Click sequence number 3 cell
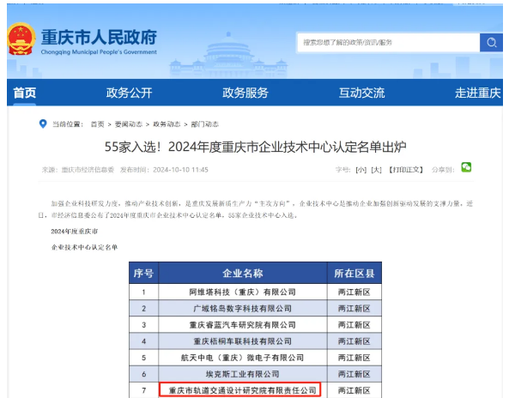The height and width of the screenshot is (416, 509). (x=144, y=325)
